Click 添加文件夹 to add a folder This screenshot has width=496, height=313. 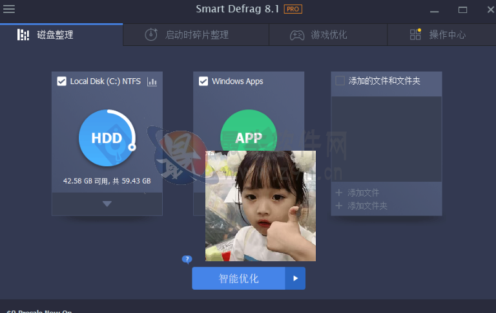[362, 206]
